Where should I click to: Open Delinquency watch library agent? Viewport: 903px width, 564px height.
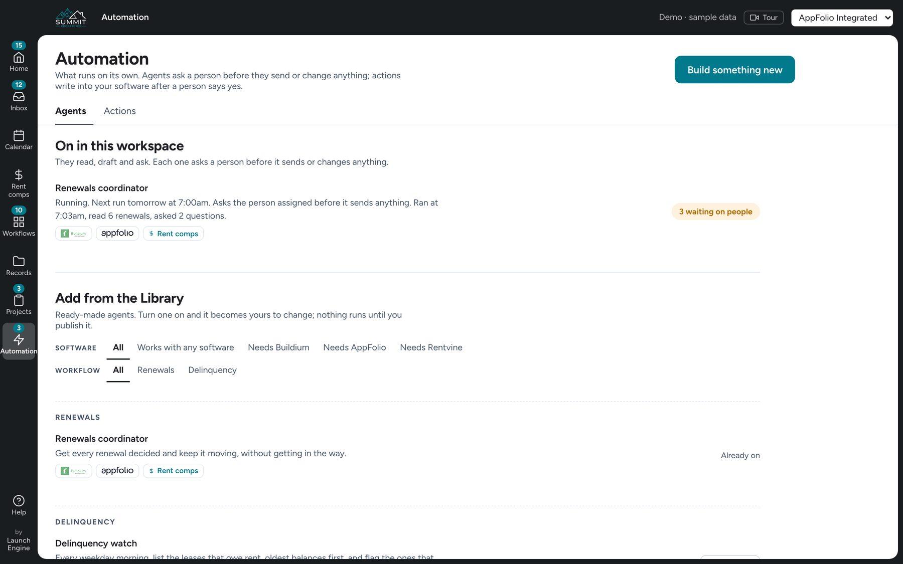point(96,543)
